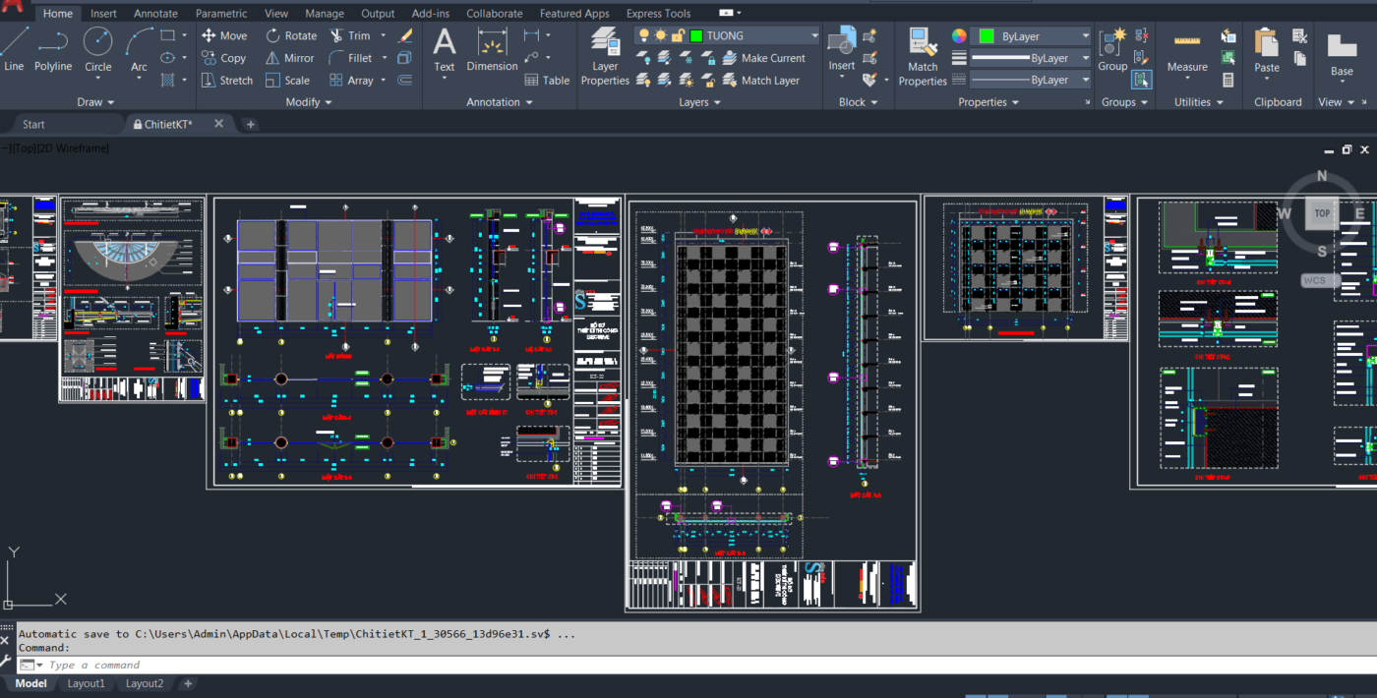
Task: Toggle group selection on/off button
Action: [x=1141, y=80]
